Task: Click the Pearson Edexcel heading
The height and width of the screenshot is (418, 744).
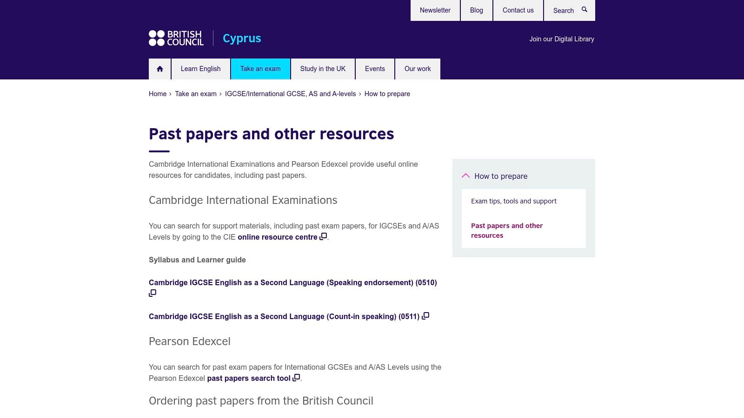Action: click(x=190, y=341)
